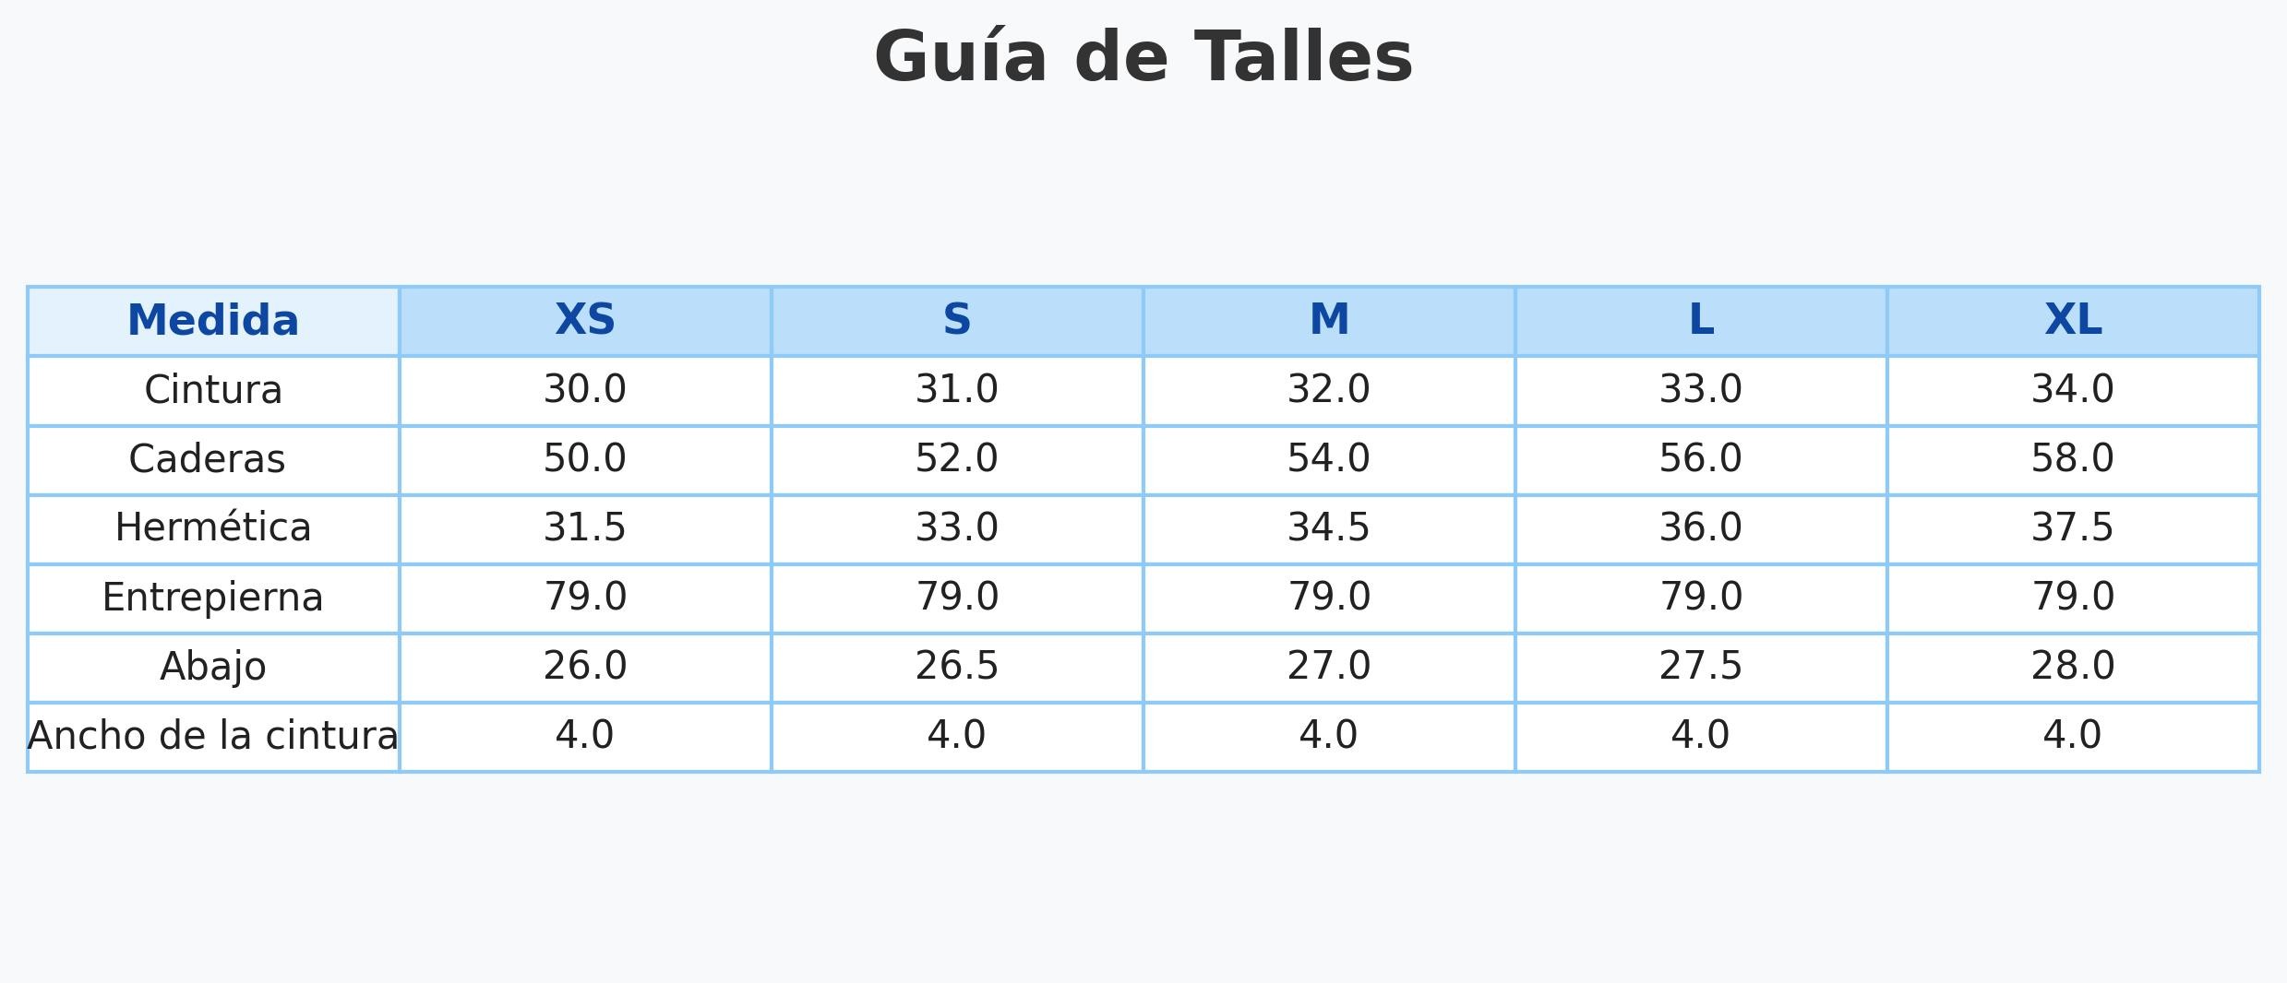The height and width of the screenshot is (983, 2287).
Task: Select the Hermética row label
Action: [x=213, y=528]
